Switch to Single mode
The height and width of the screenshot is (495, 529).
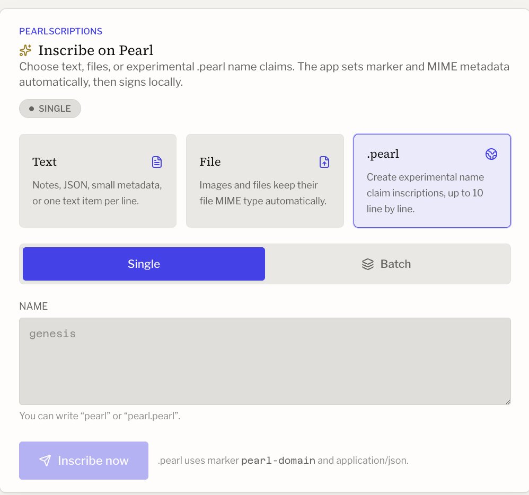[144, 264]
